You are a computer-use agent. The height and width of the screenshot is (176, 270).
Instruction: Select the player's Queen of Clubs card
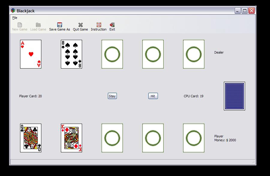(31, 138)
